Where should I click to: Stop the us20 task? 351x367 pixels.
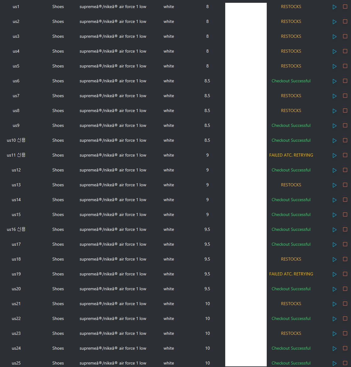(x=345, y=289)
